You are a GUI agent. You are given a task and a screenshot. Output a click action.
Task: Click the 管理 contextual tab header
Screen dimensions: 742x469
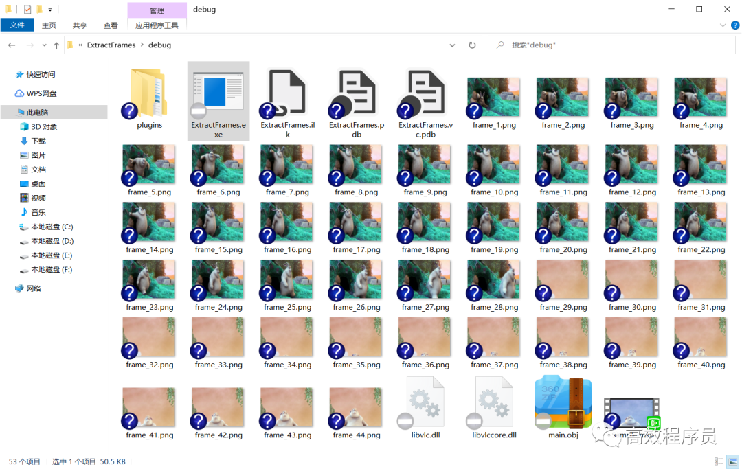(157, 10)
